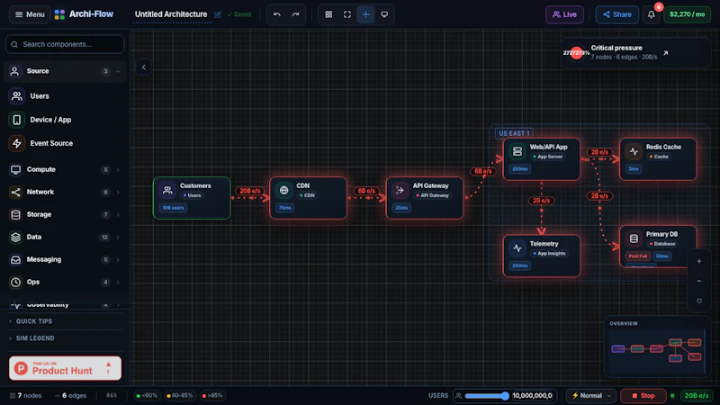720x405 pixels.
Task: Click the CDN node globe icon
Action: pyautogui.click(x=283, y=190)
